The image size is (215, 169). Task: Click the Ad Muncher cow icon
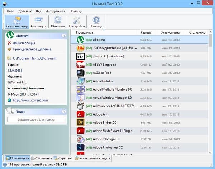(81, 106)
